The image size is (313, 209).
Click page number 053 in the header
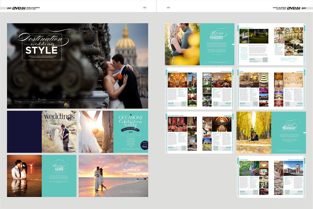coord(168,8)
